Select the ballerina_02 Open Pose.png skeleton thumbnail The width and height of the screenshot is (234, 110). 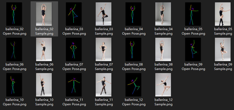pyautogui.click(x=14, y=14)
